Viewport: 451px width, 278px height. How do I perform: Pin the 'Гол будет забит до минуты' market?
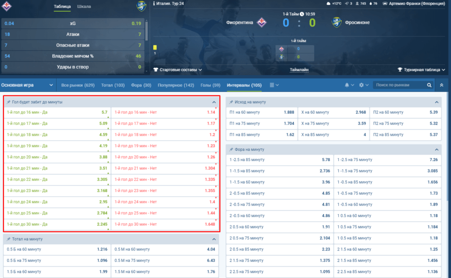click(8, 102)
